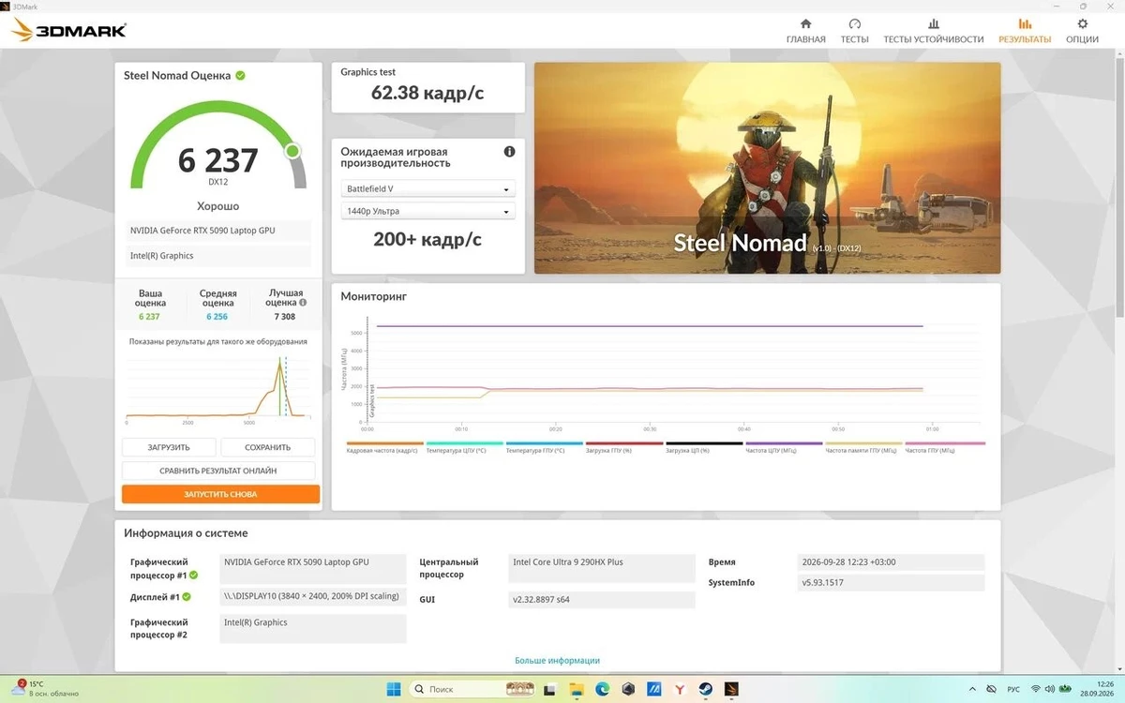Screen dimensions: 1125x703
Task: Switch to the Тесты tab
Action: (x=854, y=31)
